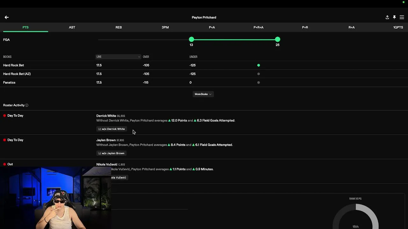Viewport: 408px width, 229px height.
Task: Select the P+R+A tab
Action: tap(259, 27)
